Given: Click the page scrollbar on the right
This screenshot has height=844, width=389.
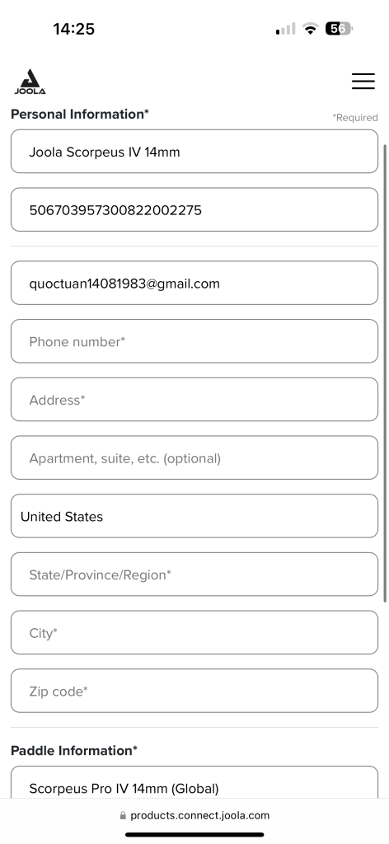Looking at the screenshot, I should click(385, 373).
